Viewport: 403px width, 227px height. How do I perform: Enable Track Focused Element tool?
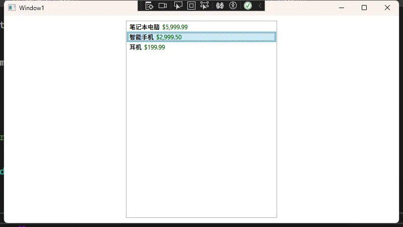[205, 6]
